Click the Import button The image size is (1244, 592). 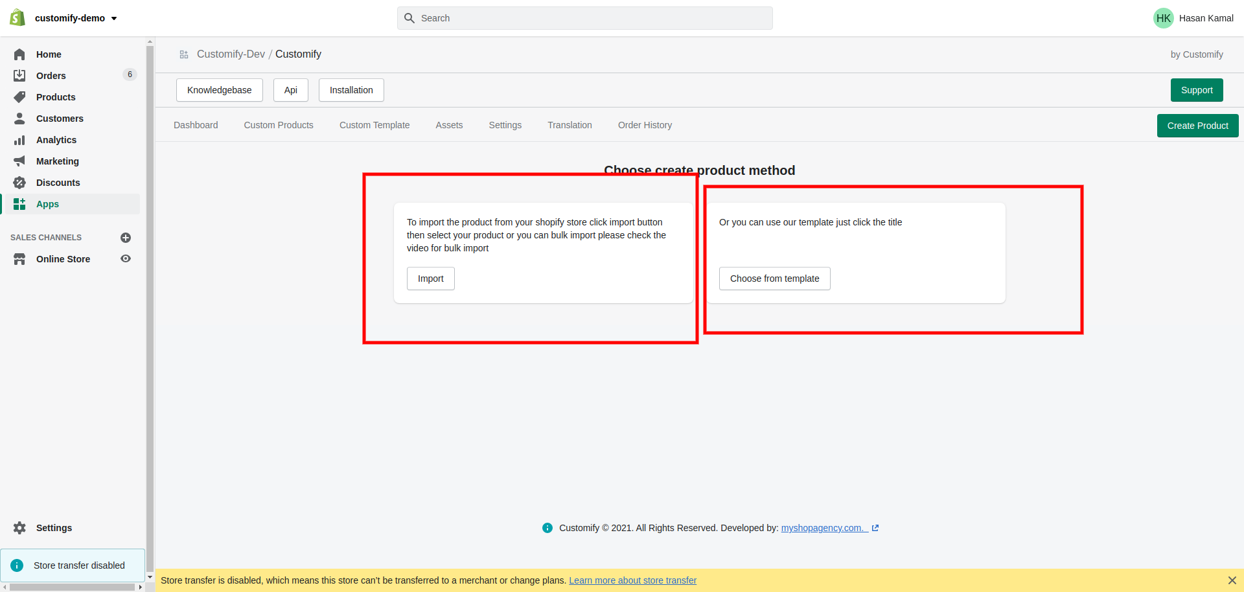(x=431, y=279)
